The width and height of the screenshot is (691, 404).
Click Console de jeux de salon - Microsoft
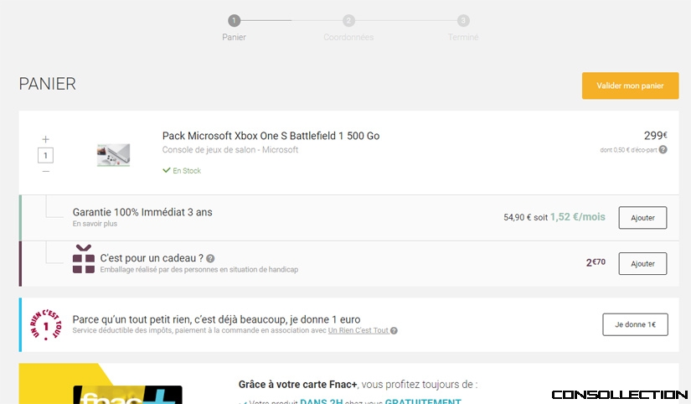pyautogui.click(x=230, y=149)
